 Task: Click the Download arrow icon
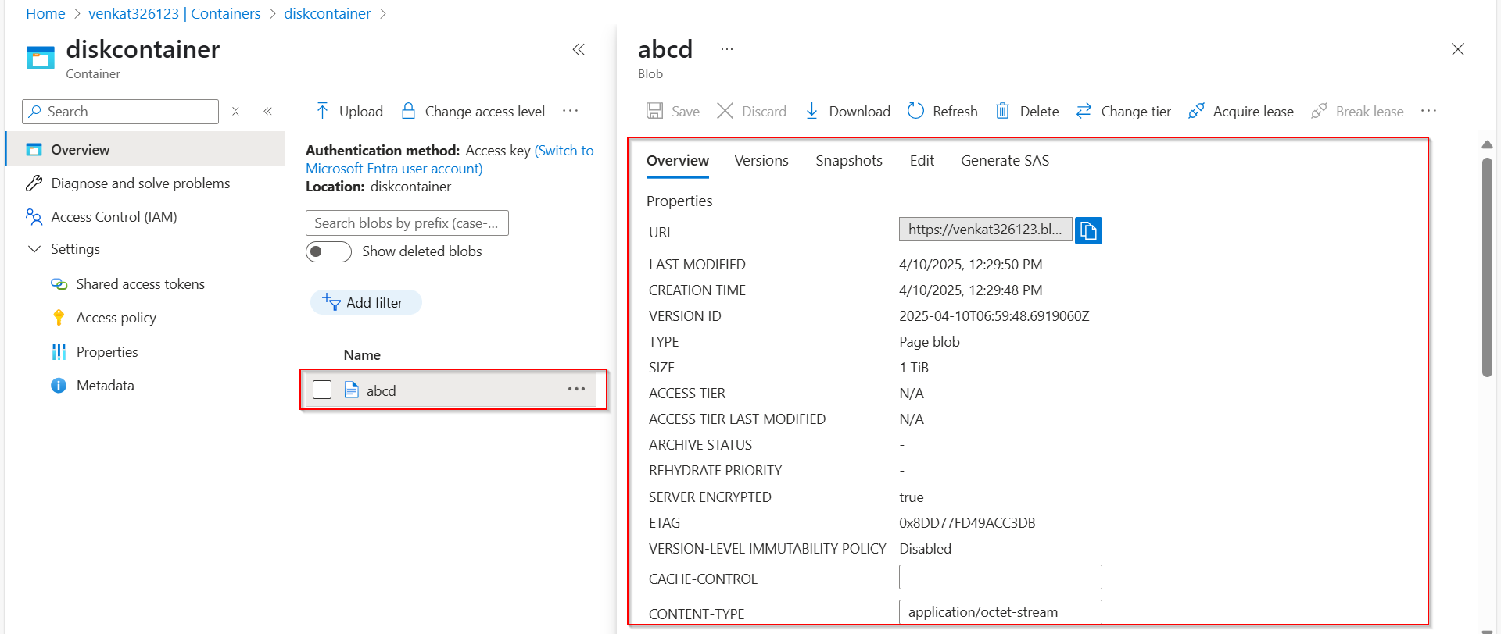812,111
